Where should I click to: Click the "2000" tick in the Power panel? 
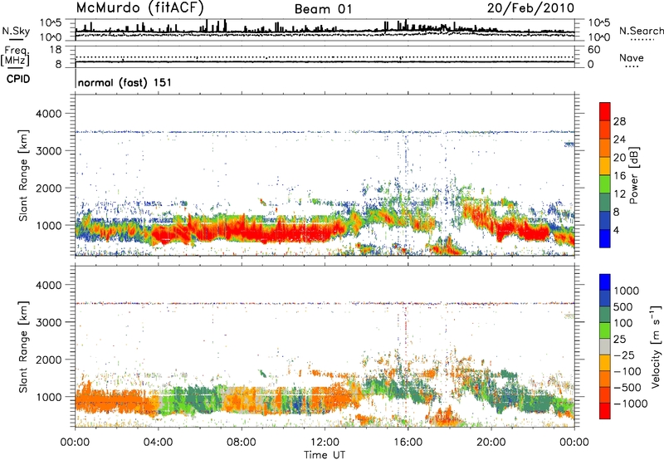(49, 188)
